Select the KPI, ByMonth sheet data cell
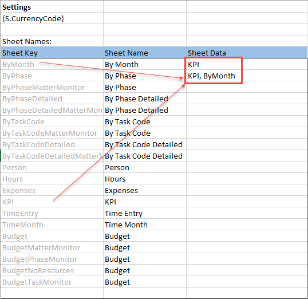This screenshot has width=308, height=299. [247, 76]
